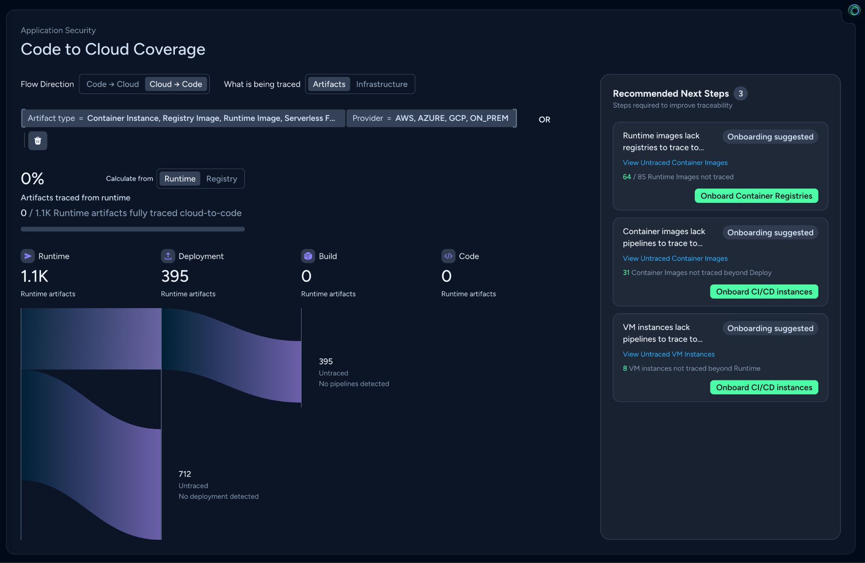This screenshot has height=563, width=865.
Task: Open View Untraced VM Instances link
Action: 669,354
